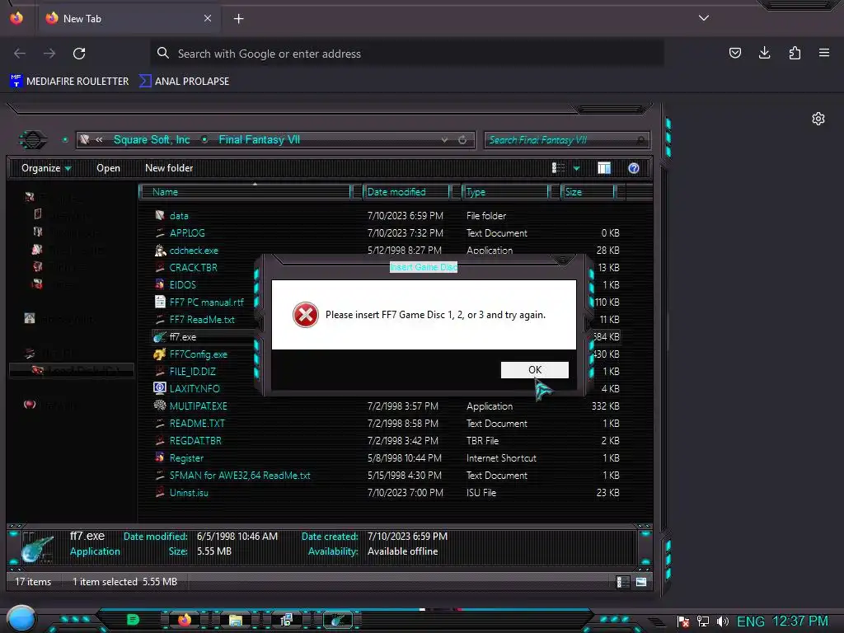Open the Organize menu in Explorer

pyautogui.click(x=46, y=168)
